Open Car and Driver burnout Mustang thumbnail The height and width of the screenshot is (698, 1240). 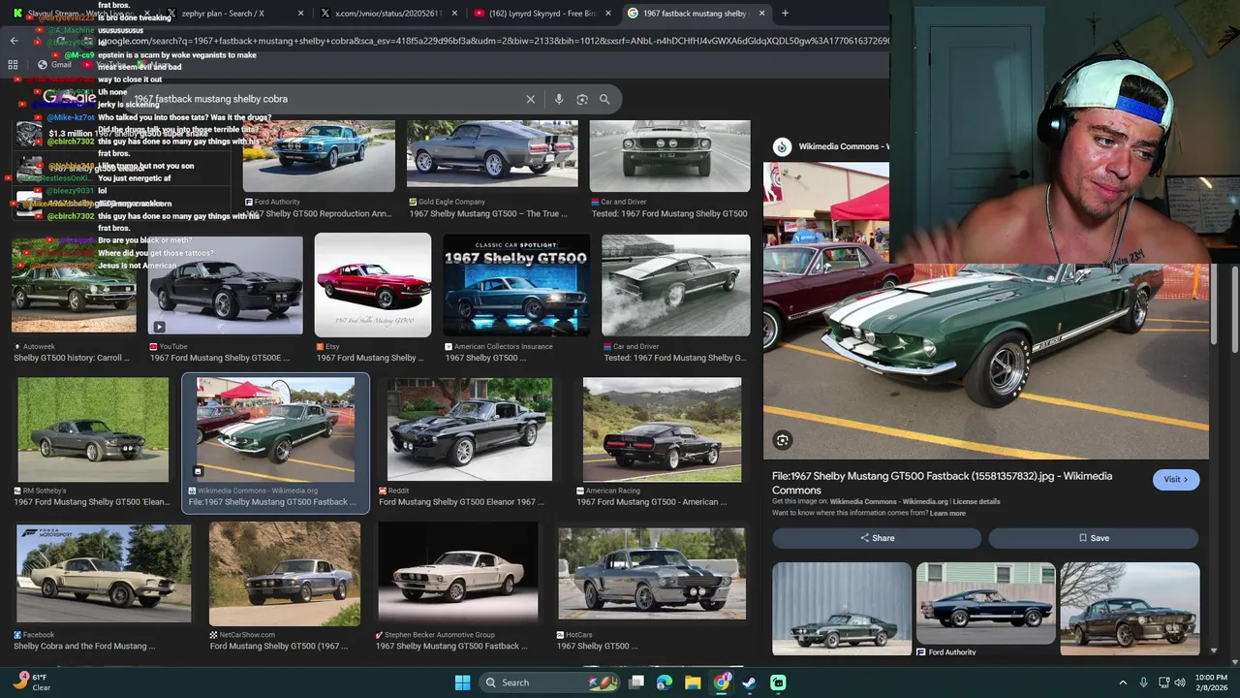(675, 285)
